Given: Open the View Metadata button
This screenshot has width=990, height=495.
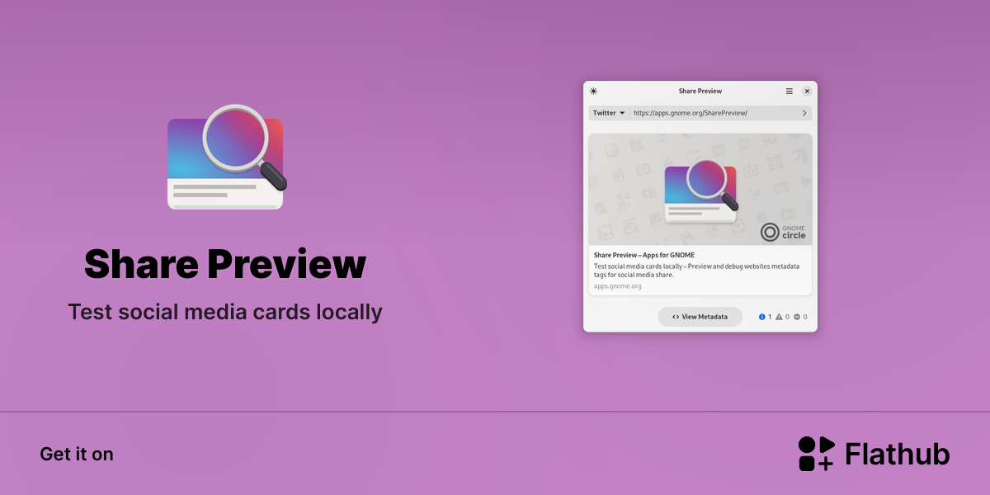Looking at the screenshot, I should (700, 317).
